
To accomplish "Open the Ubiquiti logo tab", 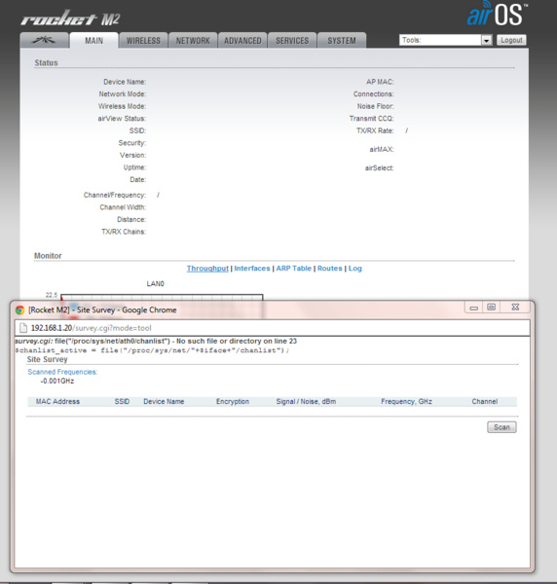I will click(45, 40).
